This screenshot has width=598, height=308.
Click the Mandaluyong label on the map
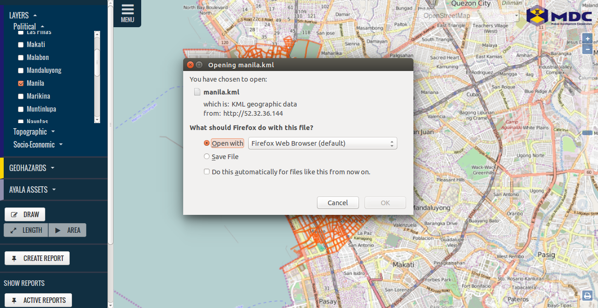pos(431,207)
